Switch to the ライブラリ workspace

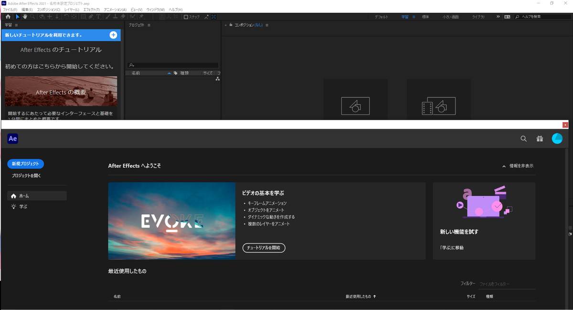478,17
